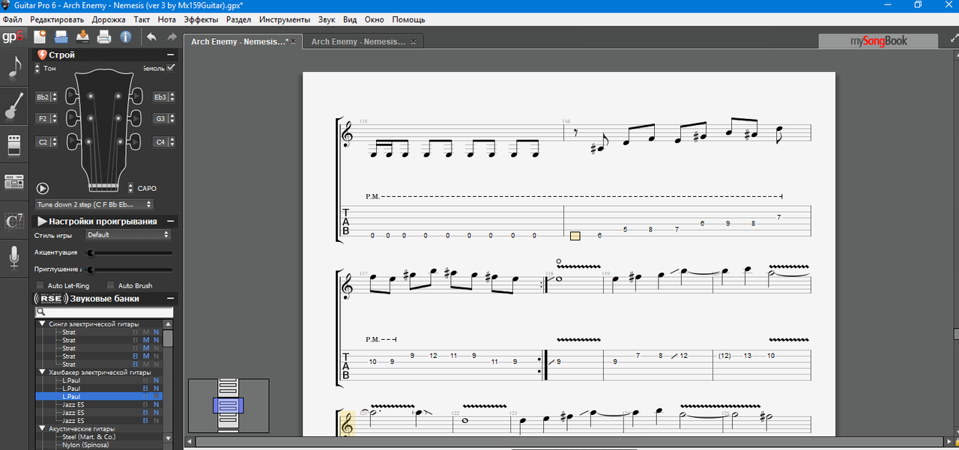Open the lyrics panel with the microphone icon
The image size is (959, 450).
tap(13, 257)
